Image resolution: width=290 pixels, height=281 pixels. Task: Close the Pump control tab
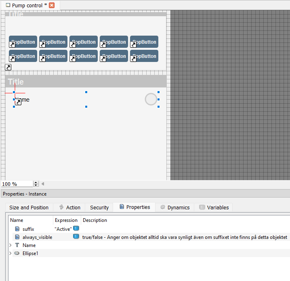coord(52,5)
